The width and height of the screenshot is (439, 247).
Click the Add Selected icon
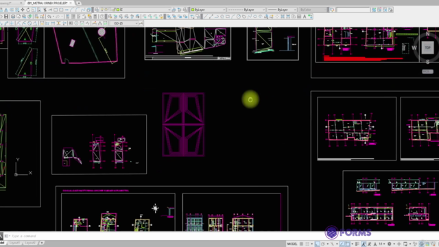(x=310, y=16)
